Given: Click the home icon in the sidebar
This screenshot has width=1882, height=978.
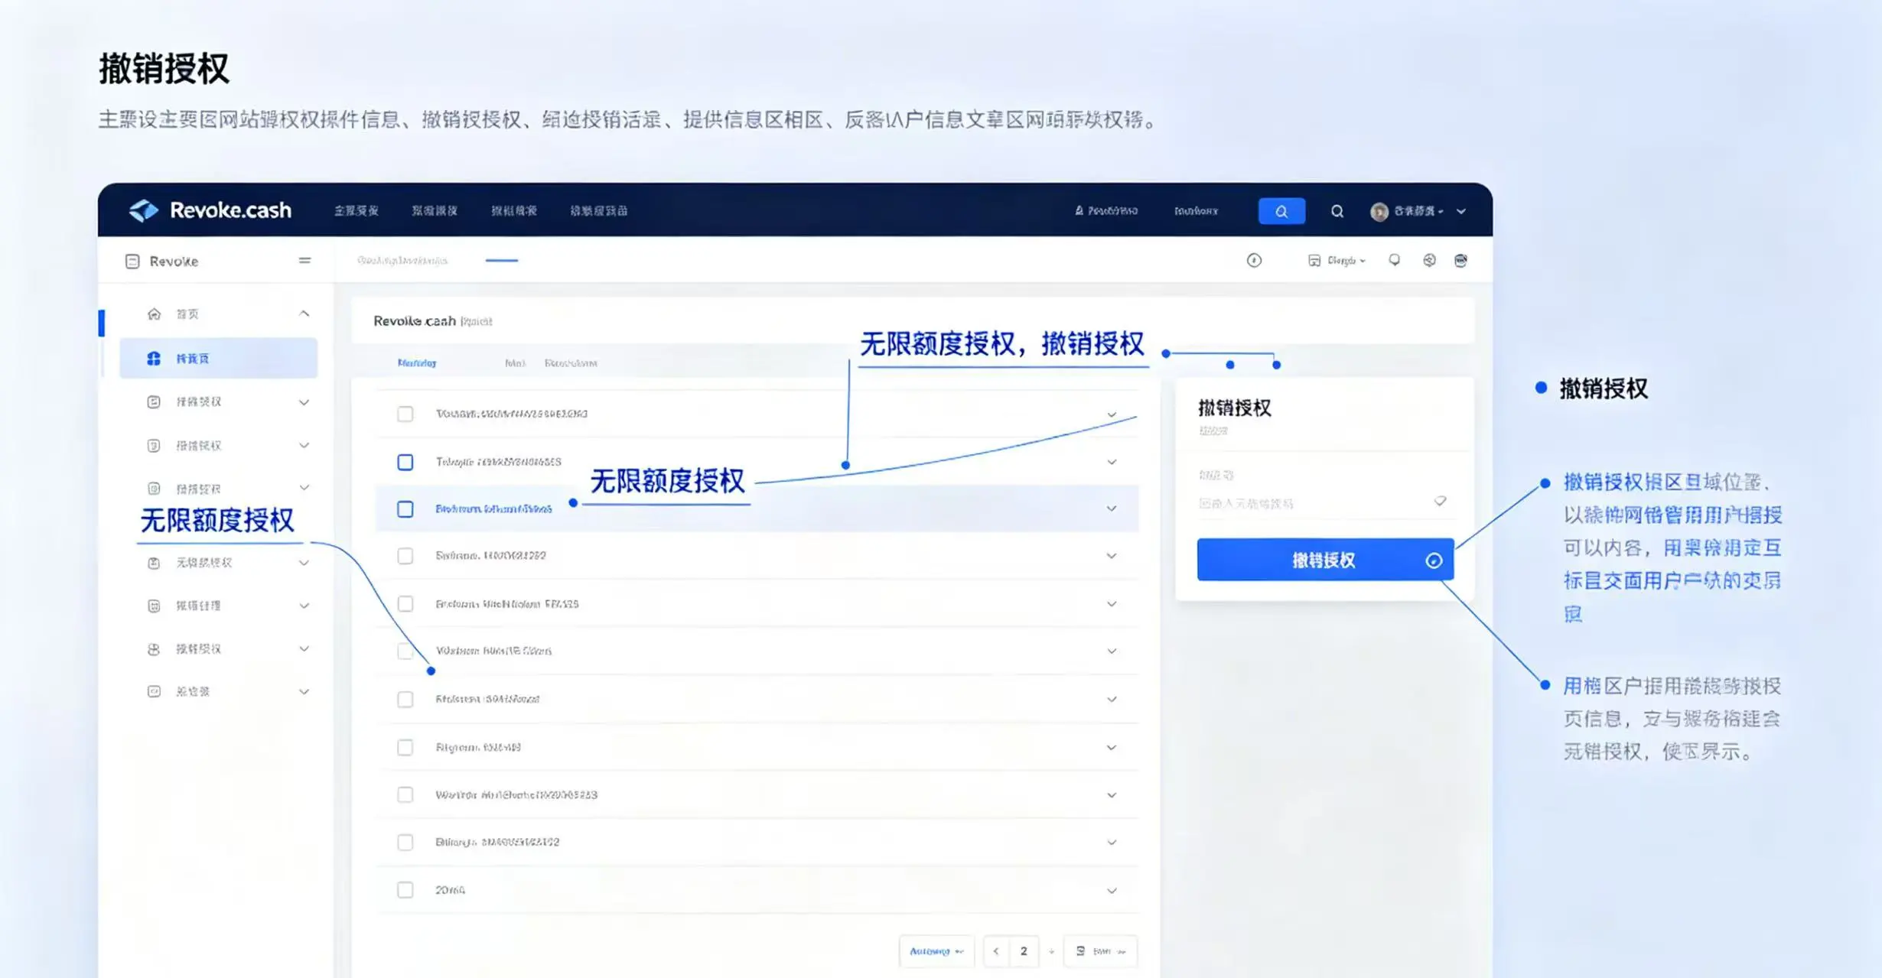Looking at the screenshot, I should pos(154,314).
